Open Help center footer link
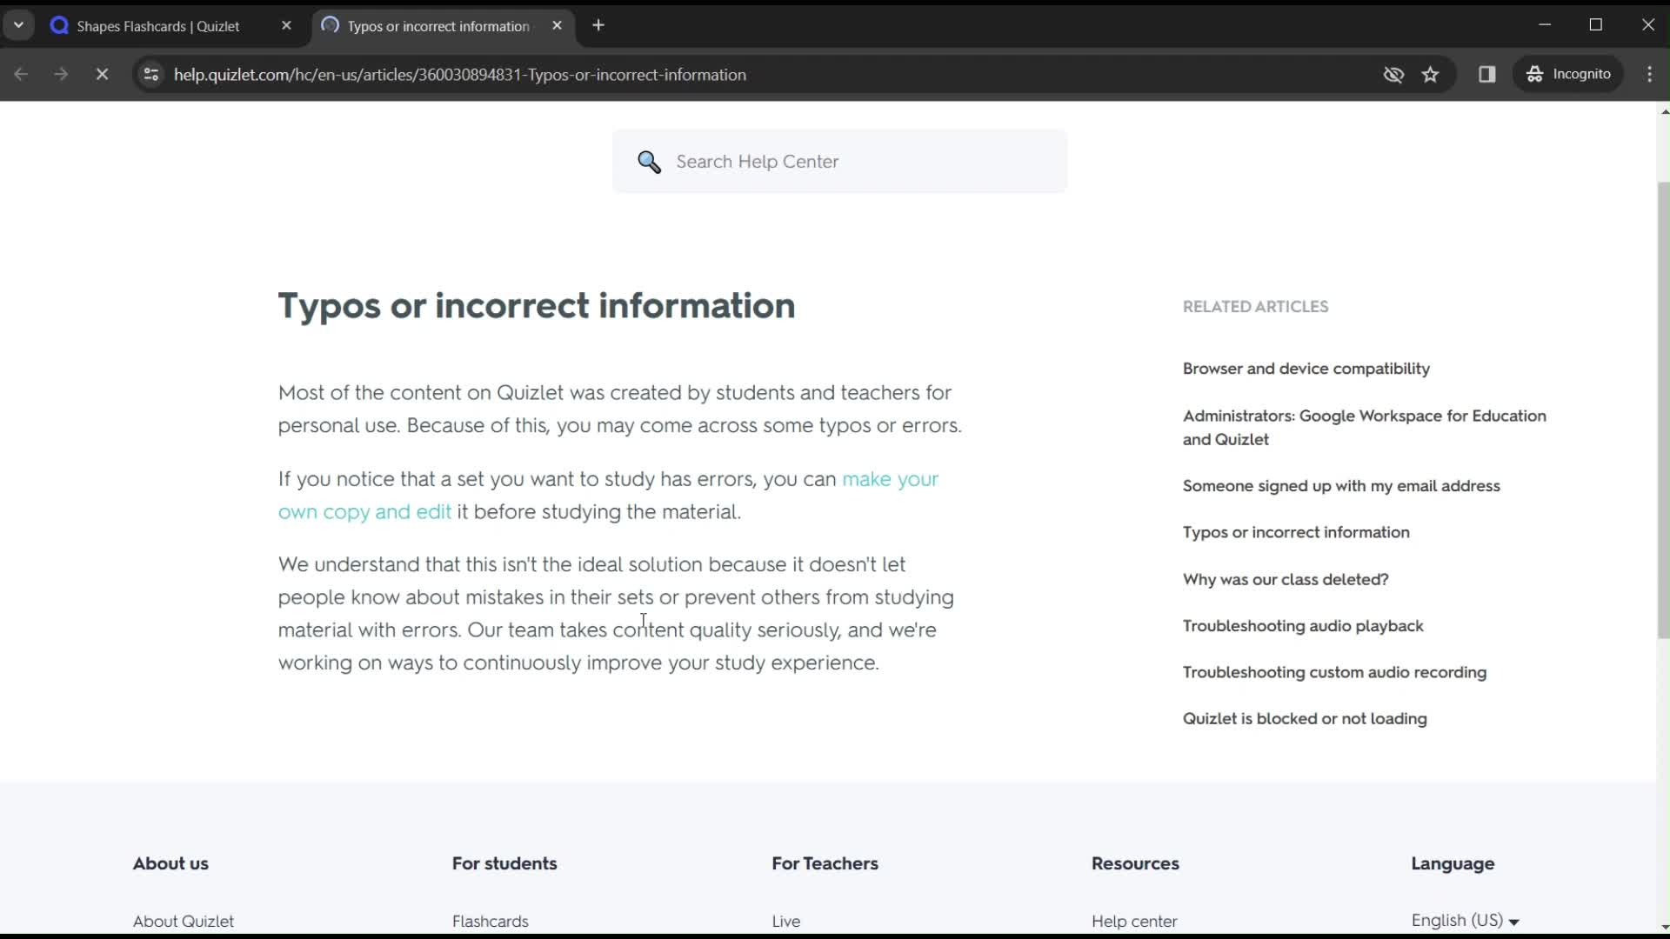This screenshot has height=939, width=1670. point(1134,921)
